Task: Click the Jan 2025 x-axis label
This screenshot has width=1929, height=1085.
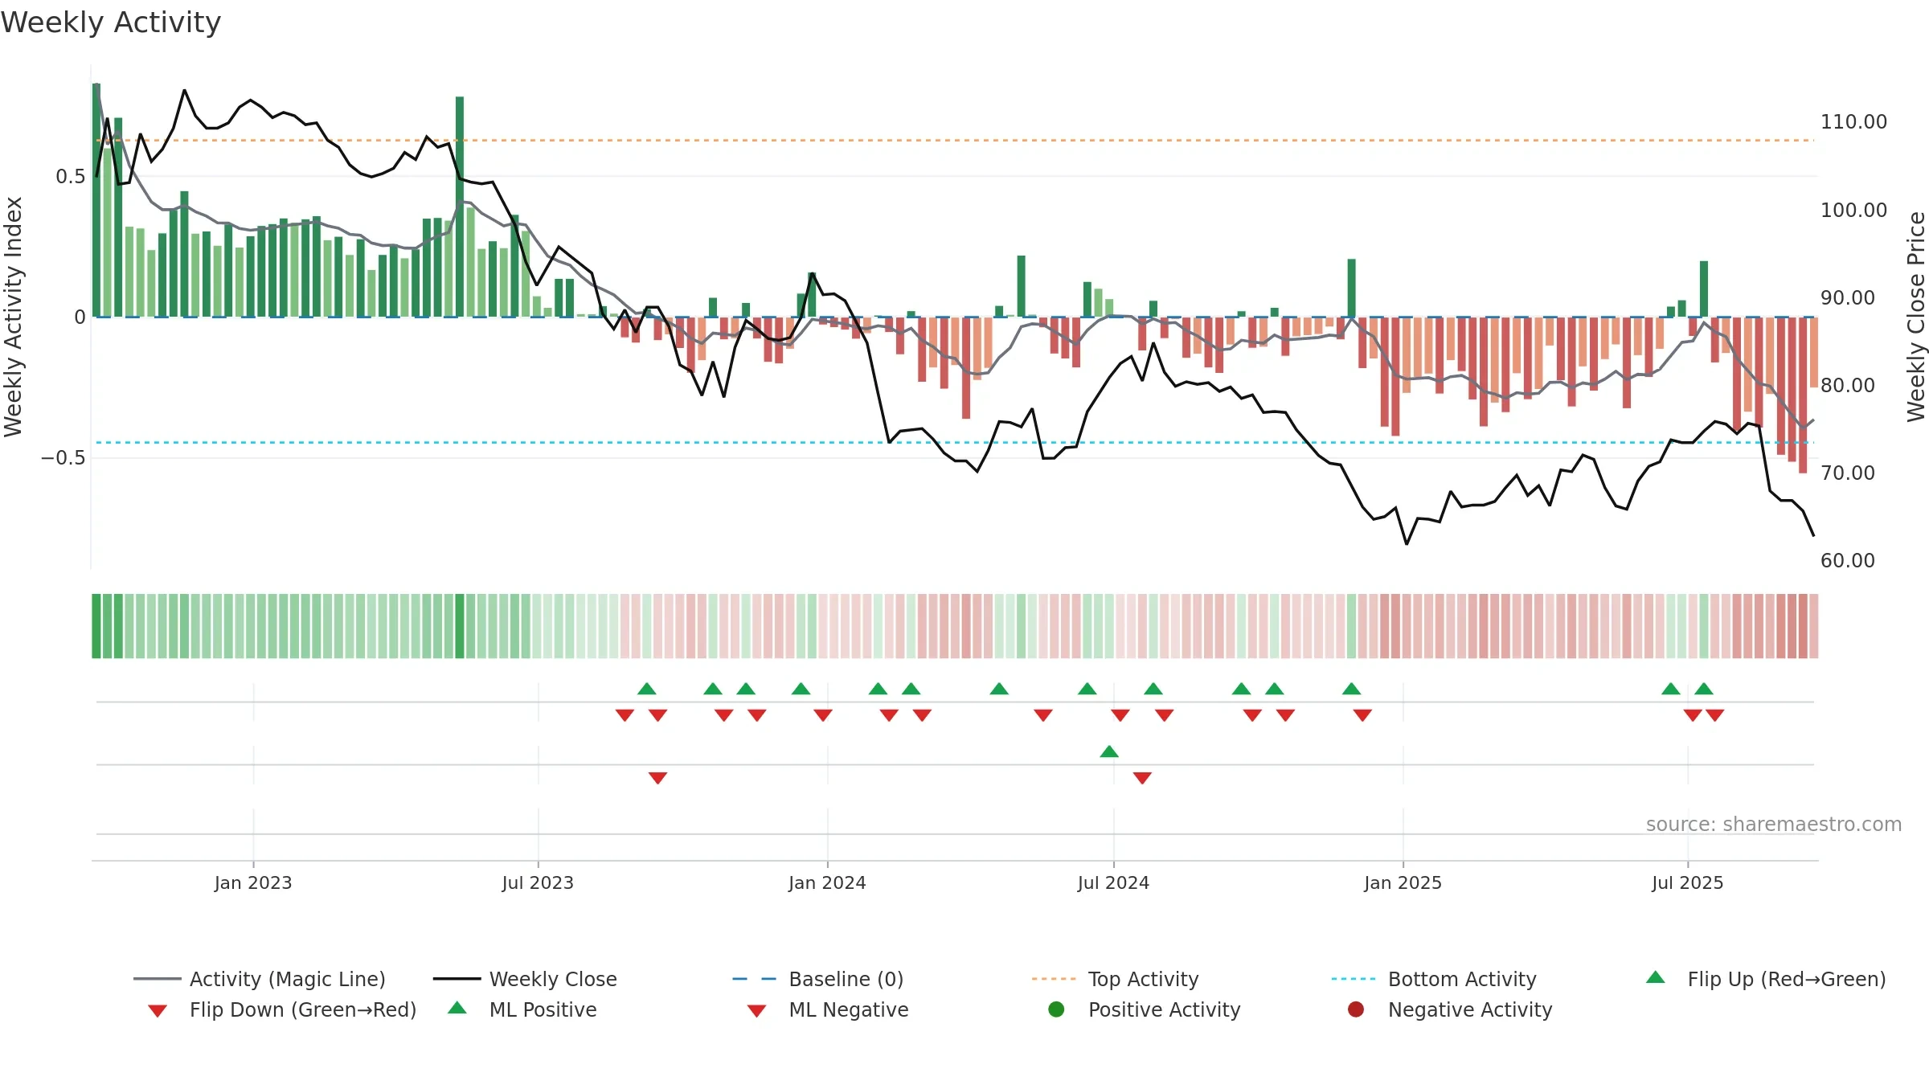Action: click(1403, 882)
